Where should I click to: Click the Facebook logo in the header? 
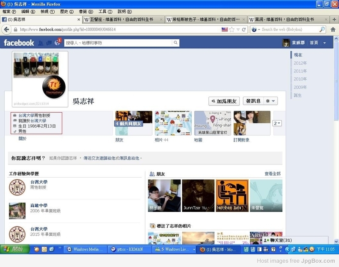tap(19, 43)
